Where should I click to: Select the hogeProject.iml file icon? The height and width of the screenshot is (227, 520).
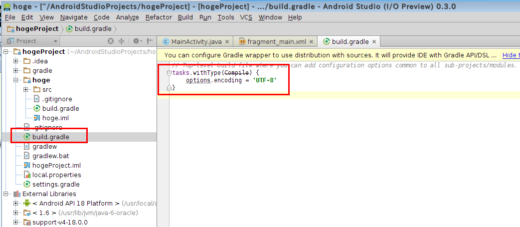(27, 165)
